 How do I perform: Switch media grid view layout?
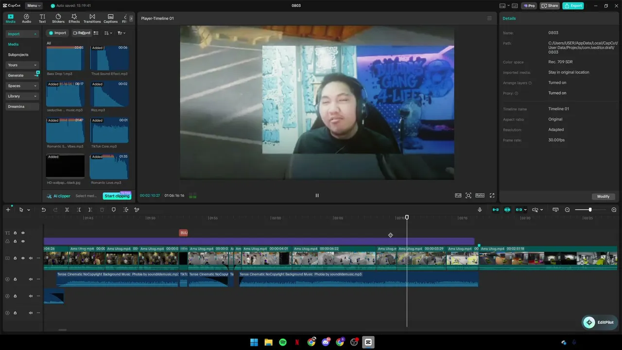(96, 33)
